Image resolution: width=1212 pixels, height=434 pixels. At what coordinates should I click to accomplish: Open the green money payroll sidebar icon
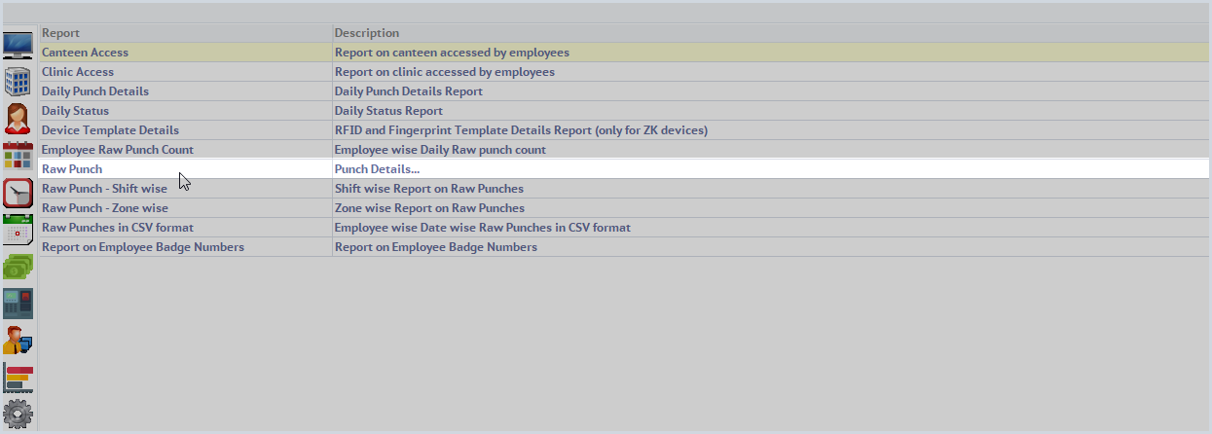tap(18, 267)
